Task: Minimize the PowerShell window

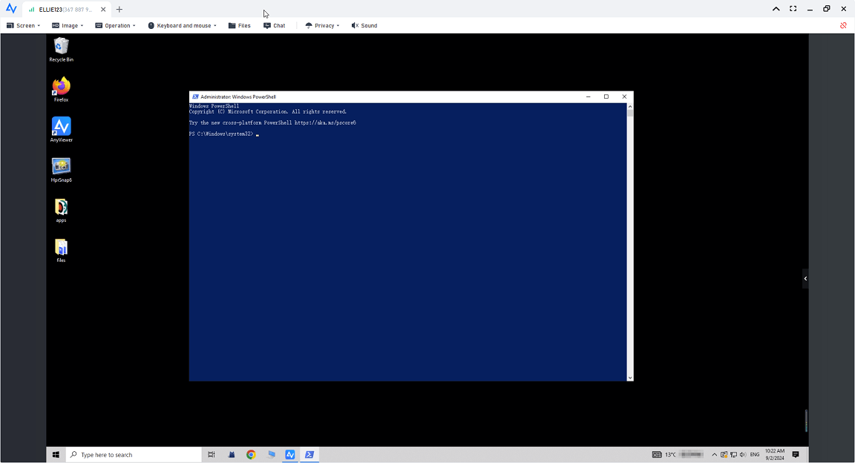Action: pos(589,96)
